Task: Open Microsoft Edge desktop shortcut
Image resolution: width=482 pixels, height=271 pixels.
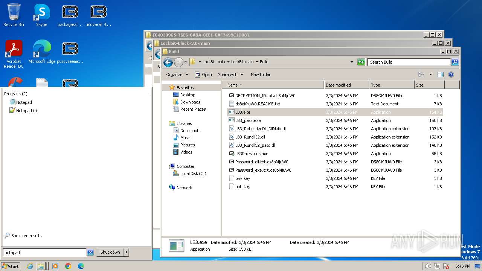Action: pyautogui.click(x=42, y=52)
